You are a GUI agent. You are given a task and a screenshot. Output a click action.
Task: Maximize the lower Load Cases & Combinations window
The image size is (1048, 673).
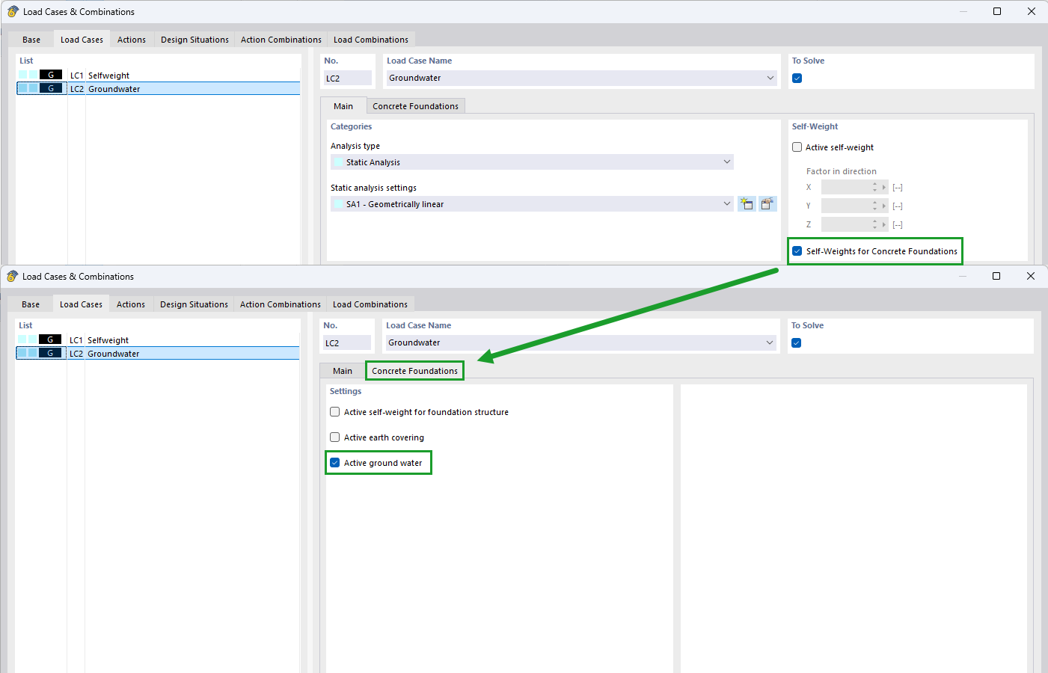[x=996, y=276]
